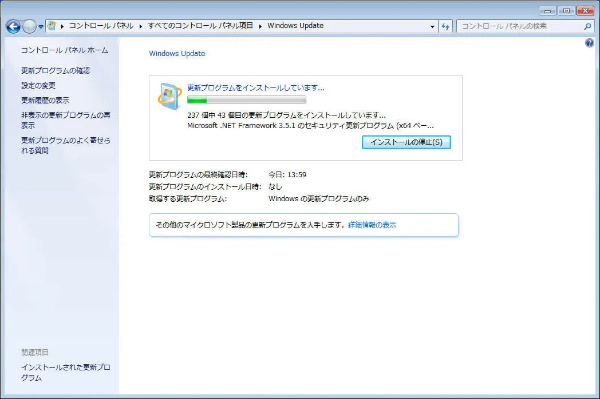Select コントロール パネル in the address breadcrumb
The height and width of the screenshot is (399, 600).
(x=101, y=26)
